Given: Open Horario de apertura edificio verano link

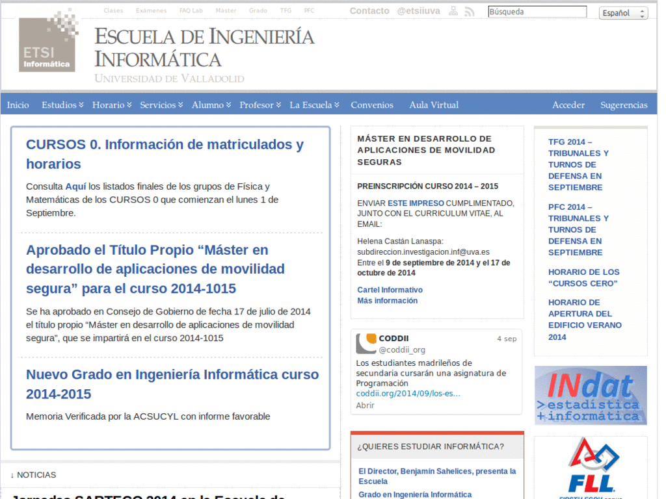Looking at the screenshot, I should pos(585,320).
